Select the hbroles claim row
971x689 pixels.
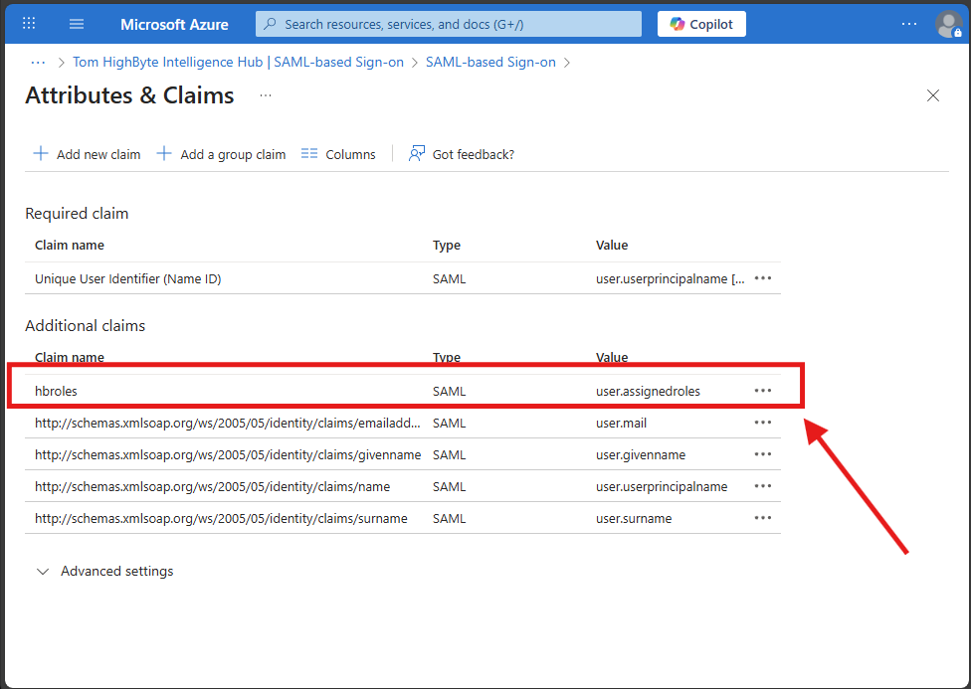pos(56,391)
